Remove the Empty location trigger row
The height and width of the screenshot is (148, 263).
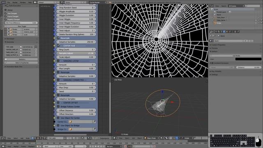pos(37,29)
